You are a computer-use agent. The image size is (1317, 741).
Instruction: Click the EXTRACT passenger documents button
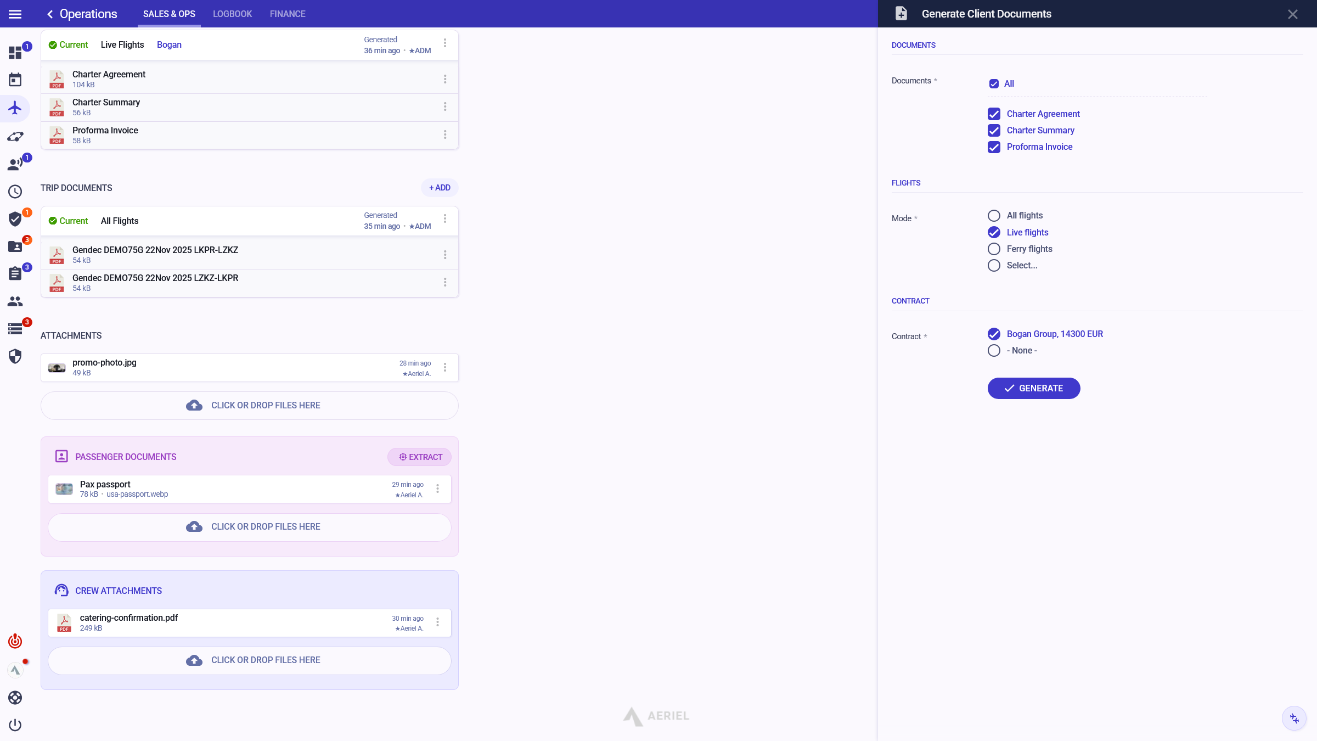click(420, 457)
